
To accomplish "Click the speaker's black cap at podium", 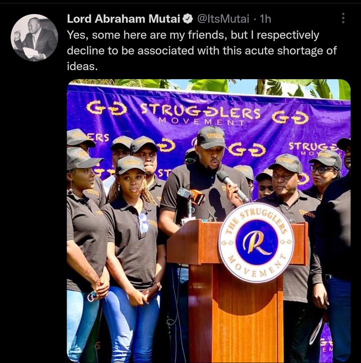I will pyautogui.click(x=212, y=137).
